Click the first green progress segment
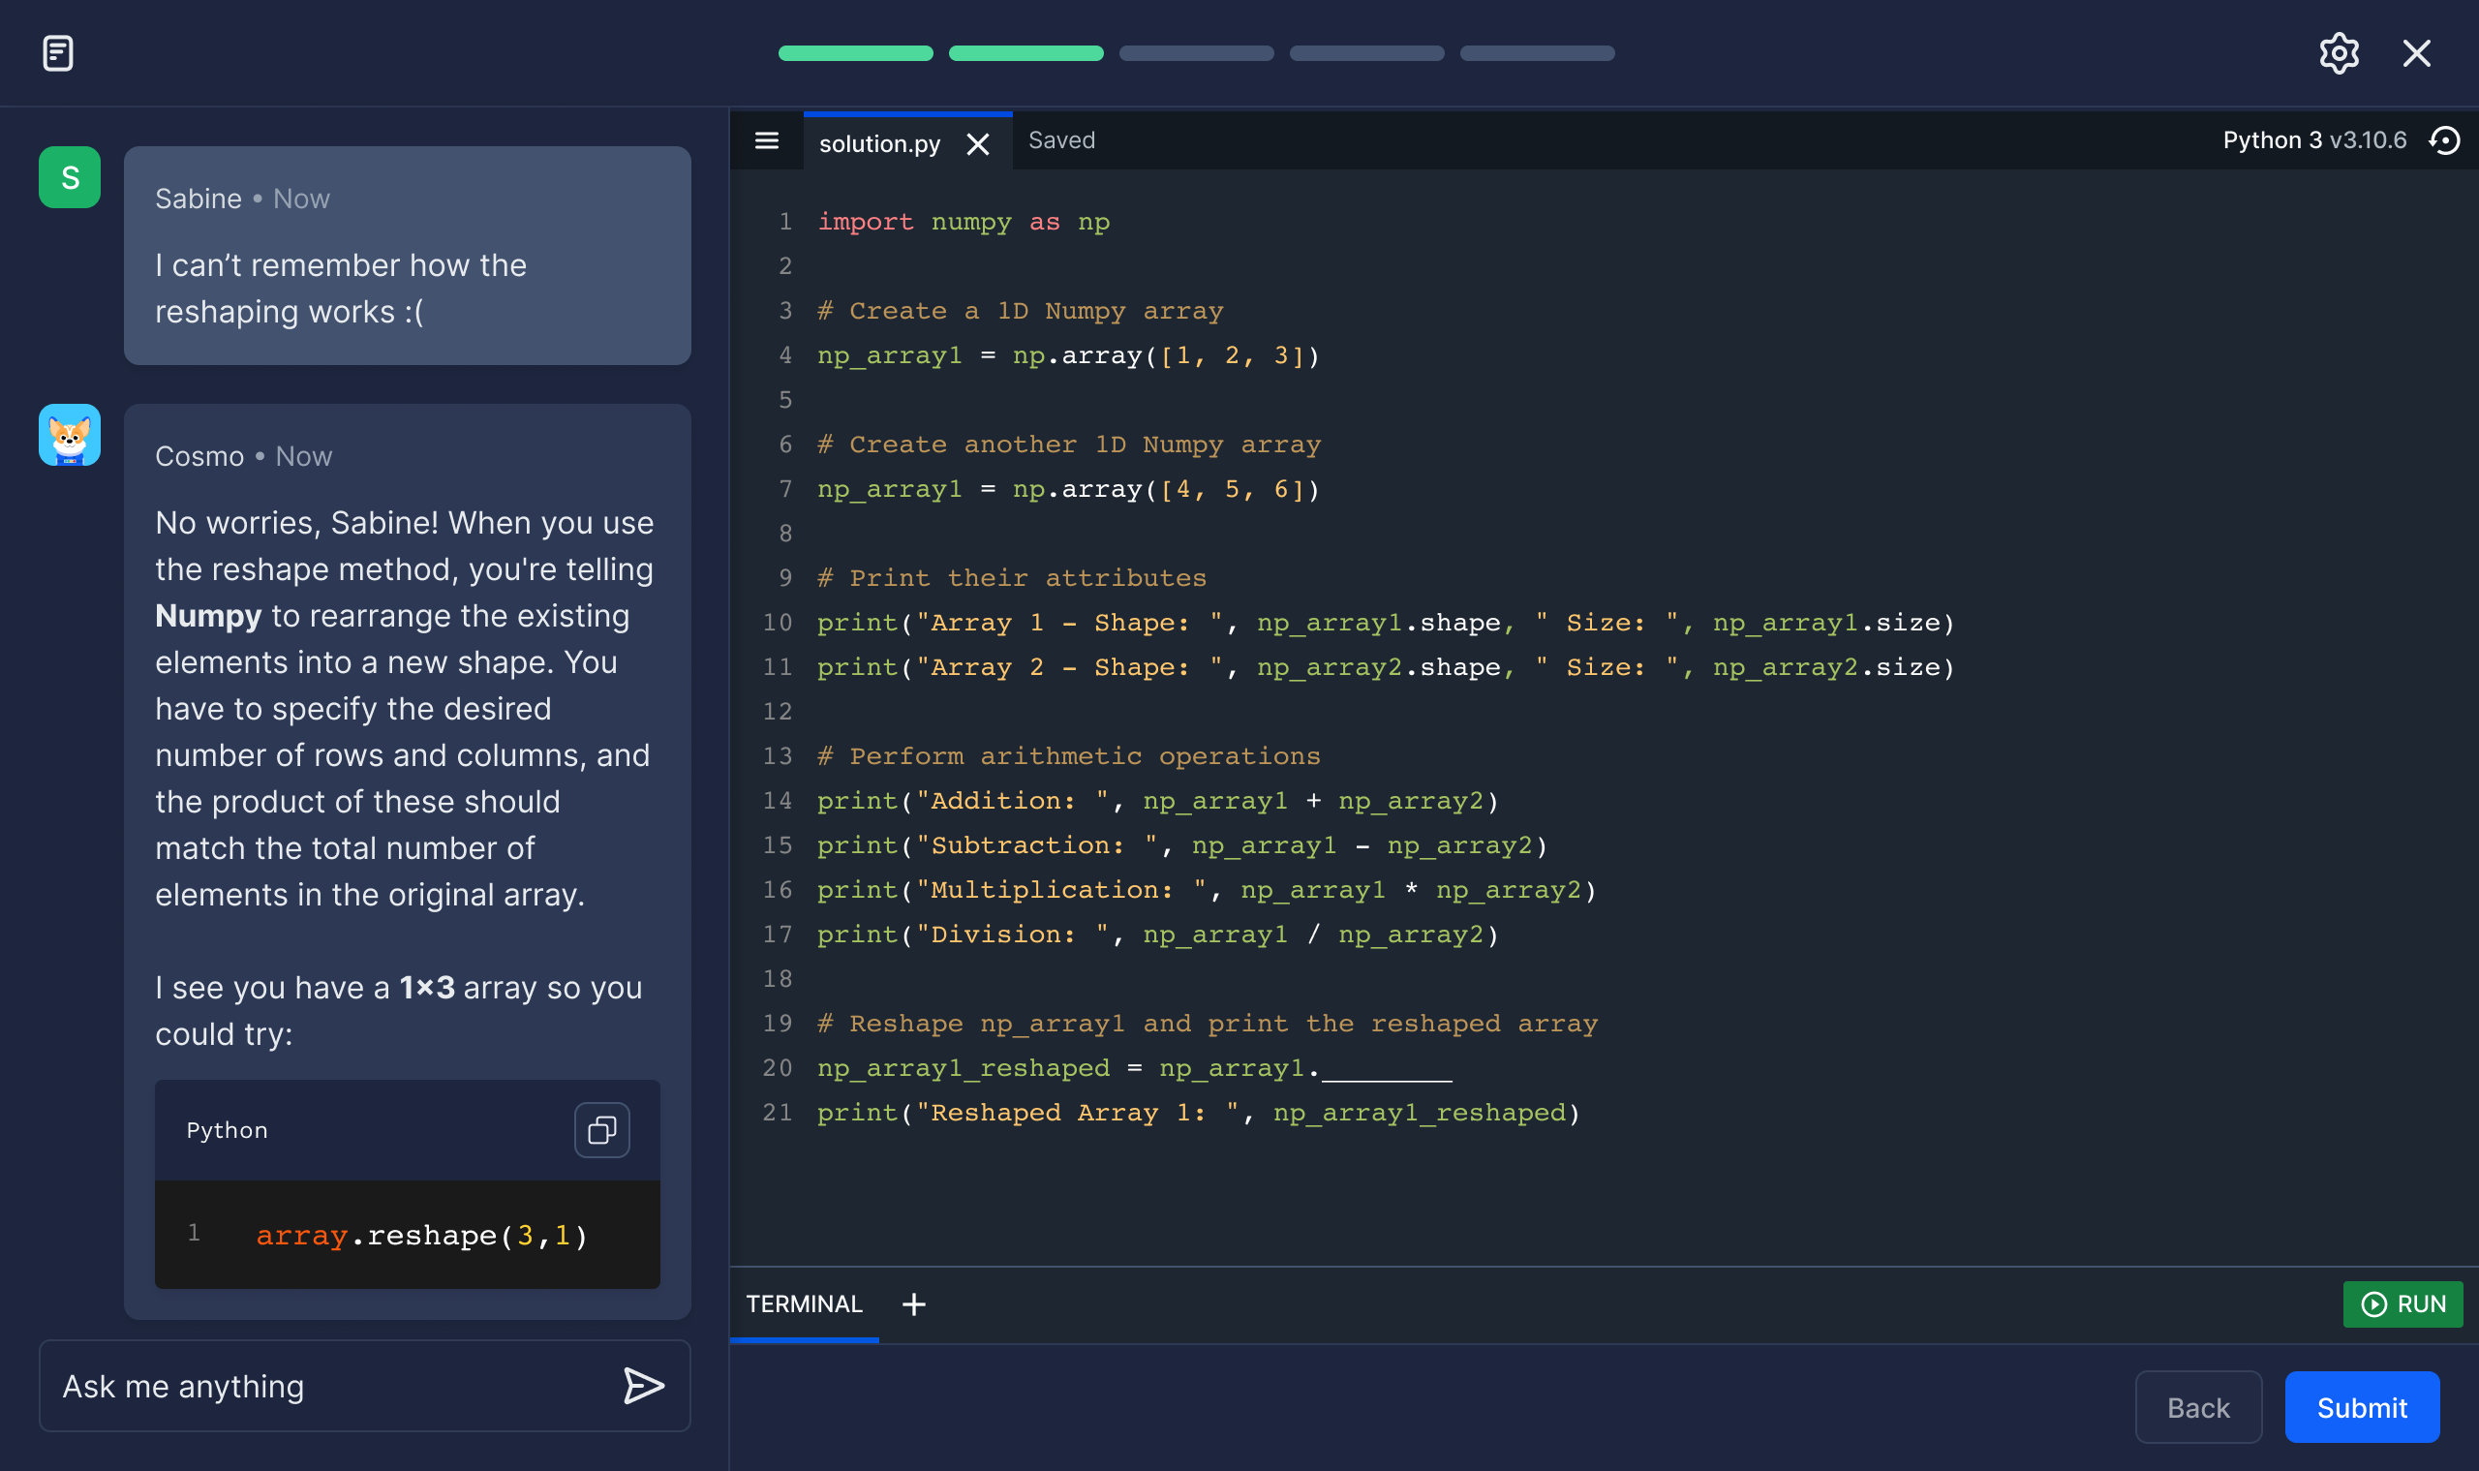The width and height of the screenshot is (2479, 1471). point(855,53)
